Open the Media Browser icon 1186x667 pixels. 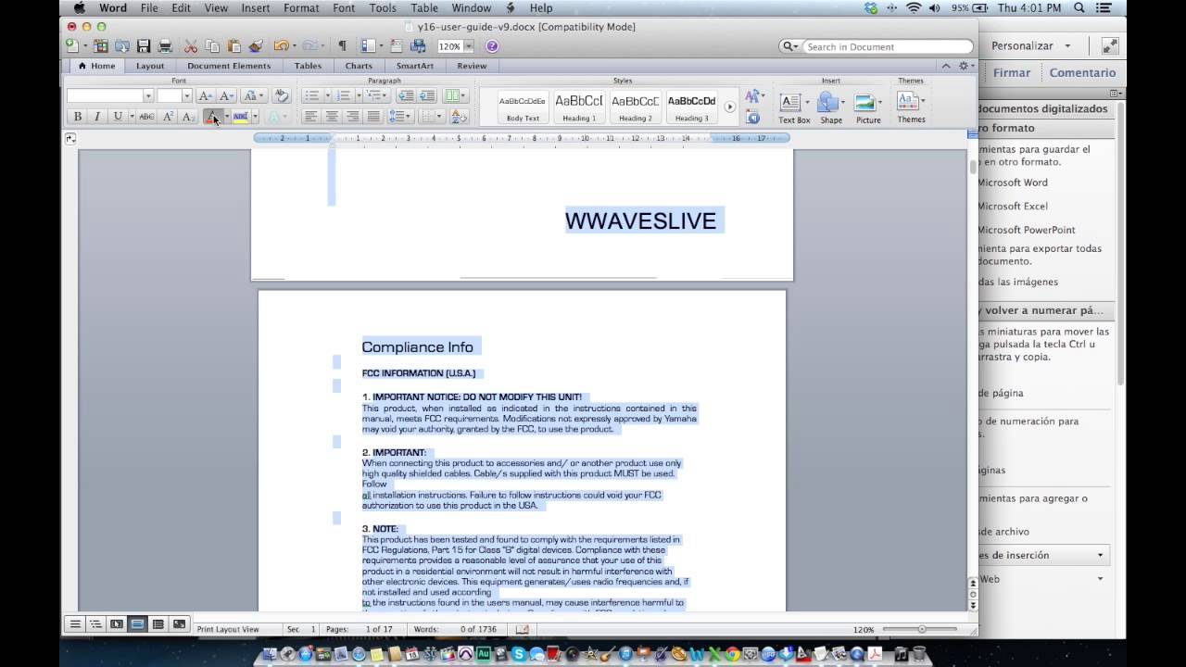click(x=418, y=45)
